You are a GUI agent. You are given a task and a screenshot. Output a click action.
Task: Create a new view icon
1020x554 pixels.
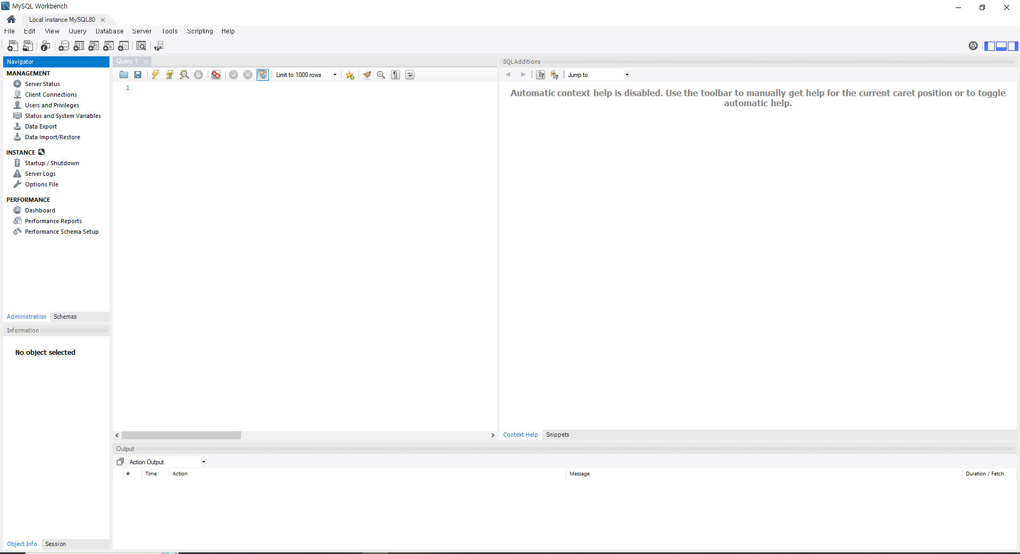93,46
